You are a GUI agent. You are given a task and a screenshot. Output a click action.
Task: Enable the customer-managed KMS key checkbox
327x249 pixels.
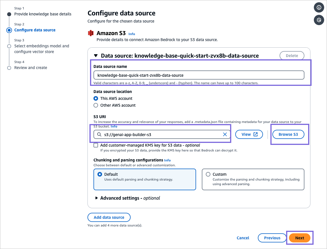(x=96, y=145)
